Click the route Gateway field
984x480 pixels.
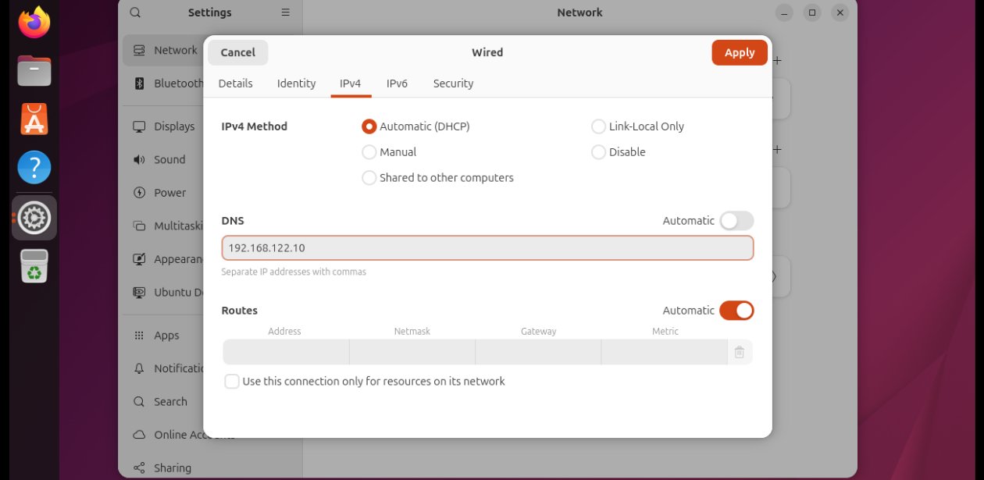click(x=538, y=353)
